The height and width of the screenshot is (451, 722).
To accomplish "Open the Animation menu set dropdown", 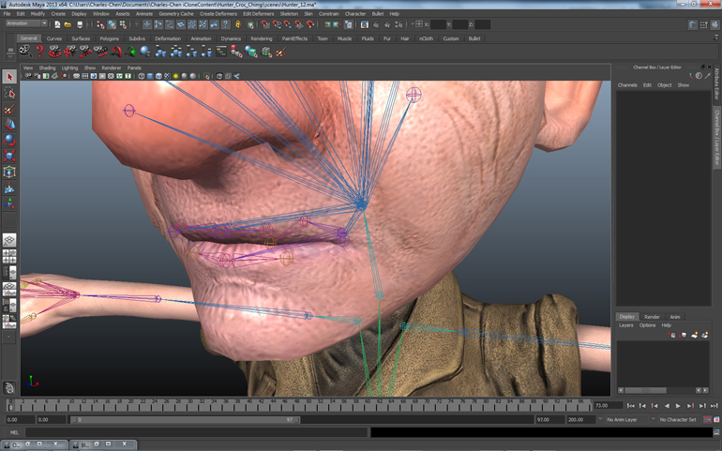I will coord(25,24).
